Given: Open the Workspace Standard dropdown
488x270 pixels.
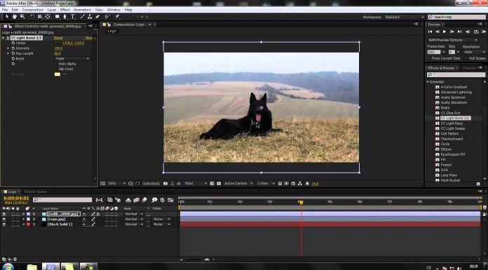Looking at the screenshot, I should tap(404, 17).
